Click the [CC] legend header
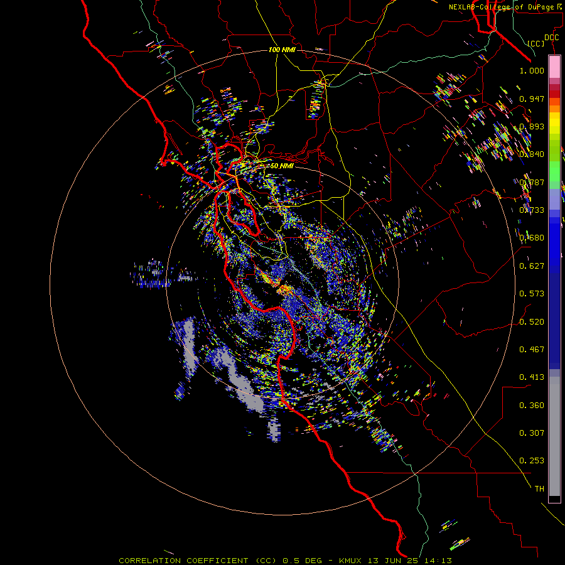This screenshot has width=565, height=565. point(536,43)
